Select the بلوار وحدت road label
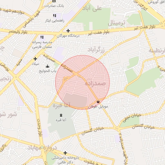This screenshot has width=165, height=165. (x=39, y=128)
